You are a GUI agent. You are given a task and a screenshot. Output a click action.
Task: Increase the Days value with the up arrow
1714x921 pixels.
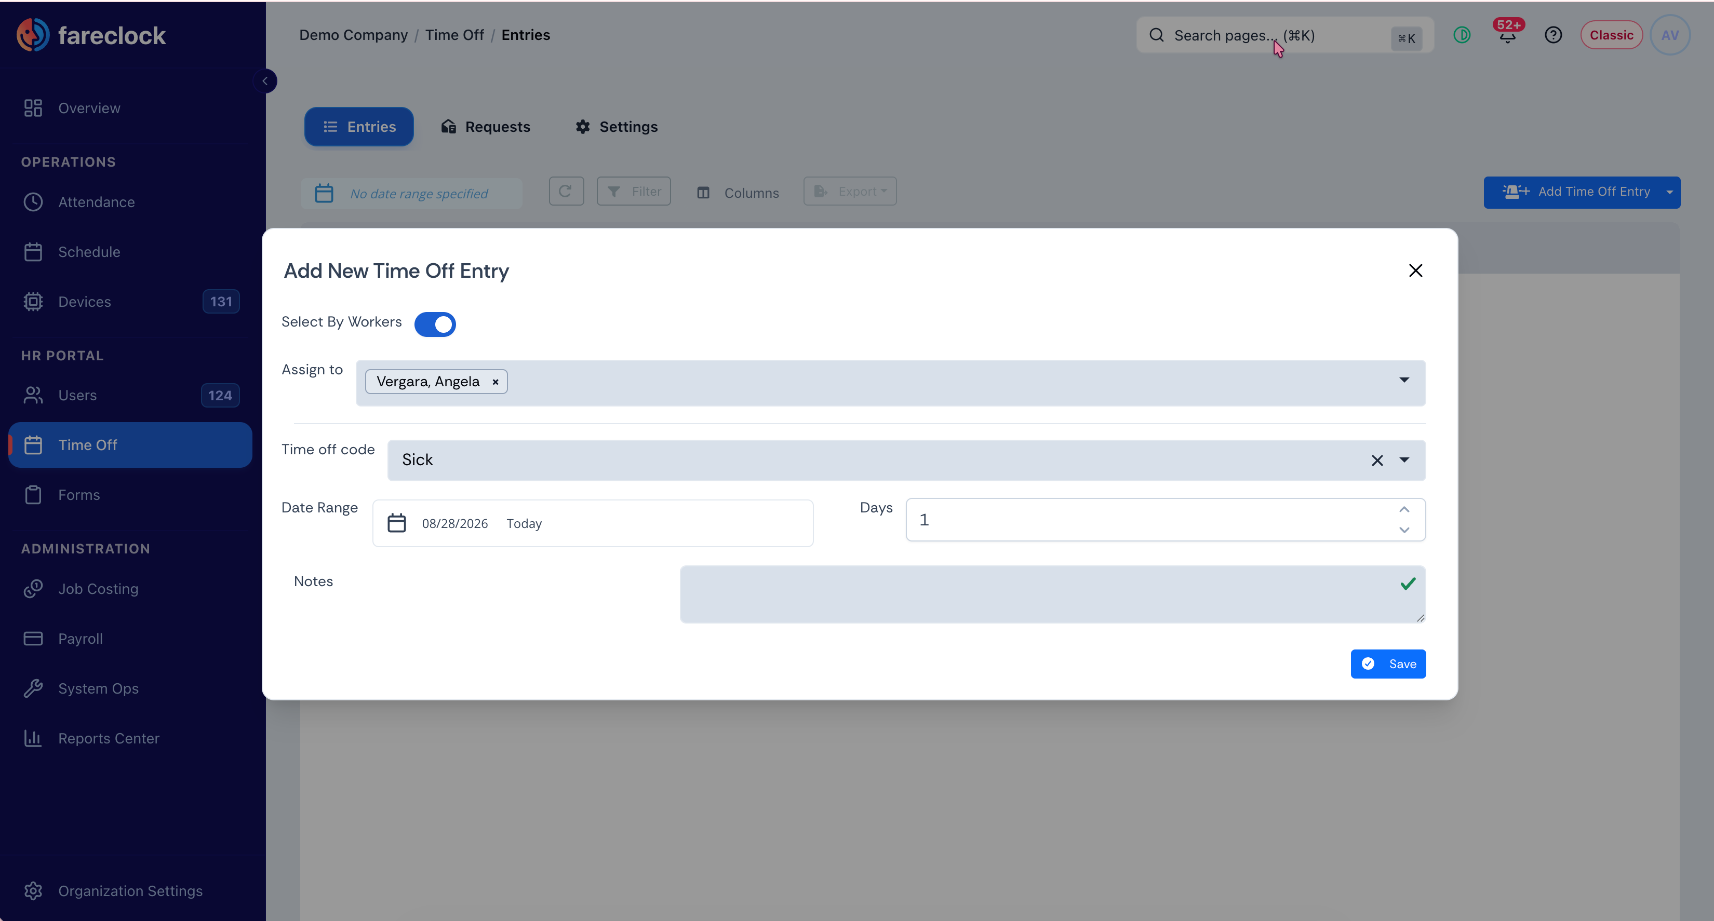(x=1404, y=509)
